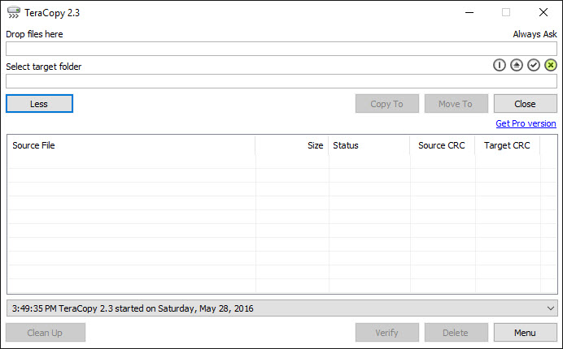563x349 pixels.
Task: Click the TeraCopy app icon in title bar
Action: point(13,12)
